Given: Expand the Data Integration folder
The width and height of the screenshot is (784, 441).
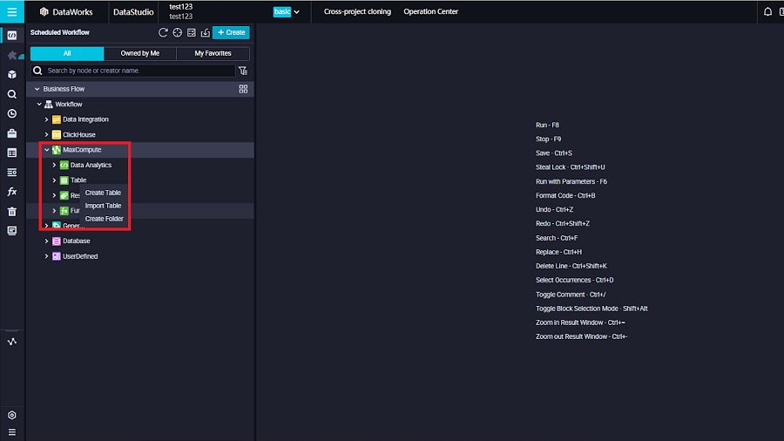Looking at the screenshot, I should click(x=47, y=119).
